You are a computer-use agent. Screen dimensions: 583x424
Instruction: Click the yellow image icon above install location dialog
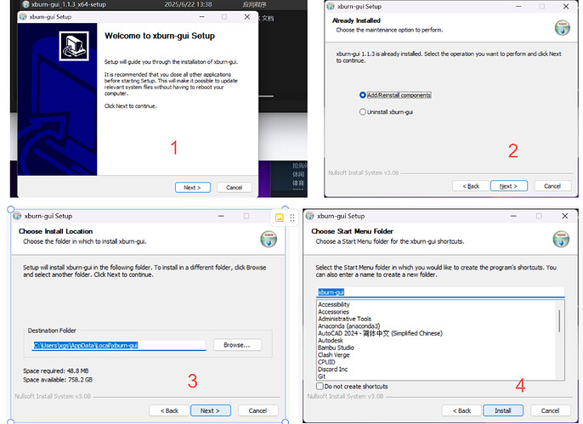click(279, 218)
